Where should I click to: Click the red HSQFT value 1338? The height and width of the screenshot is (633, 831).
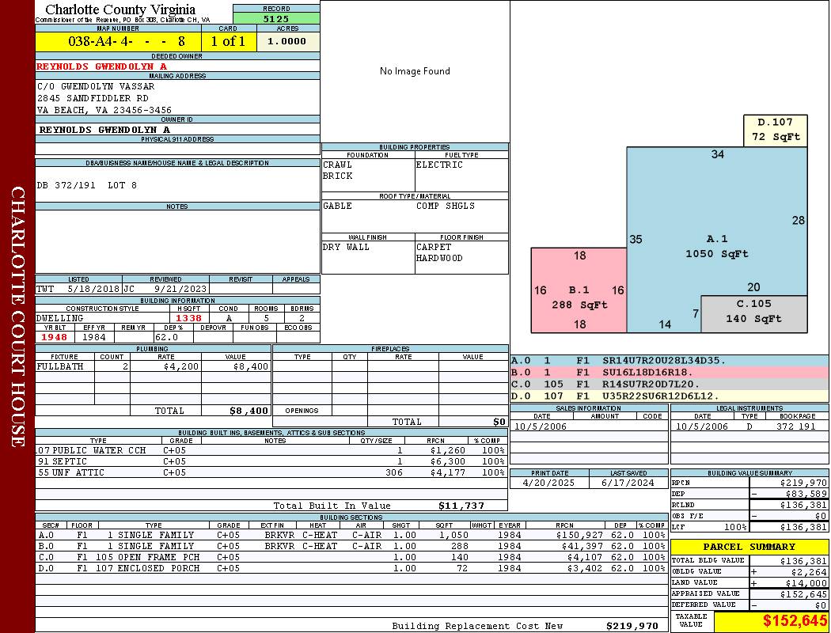click(x=189, y=318)
